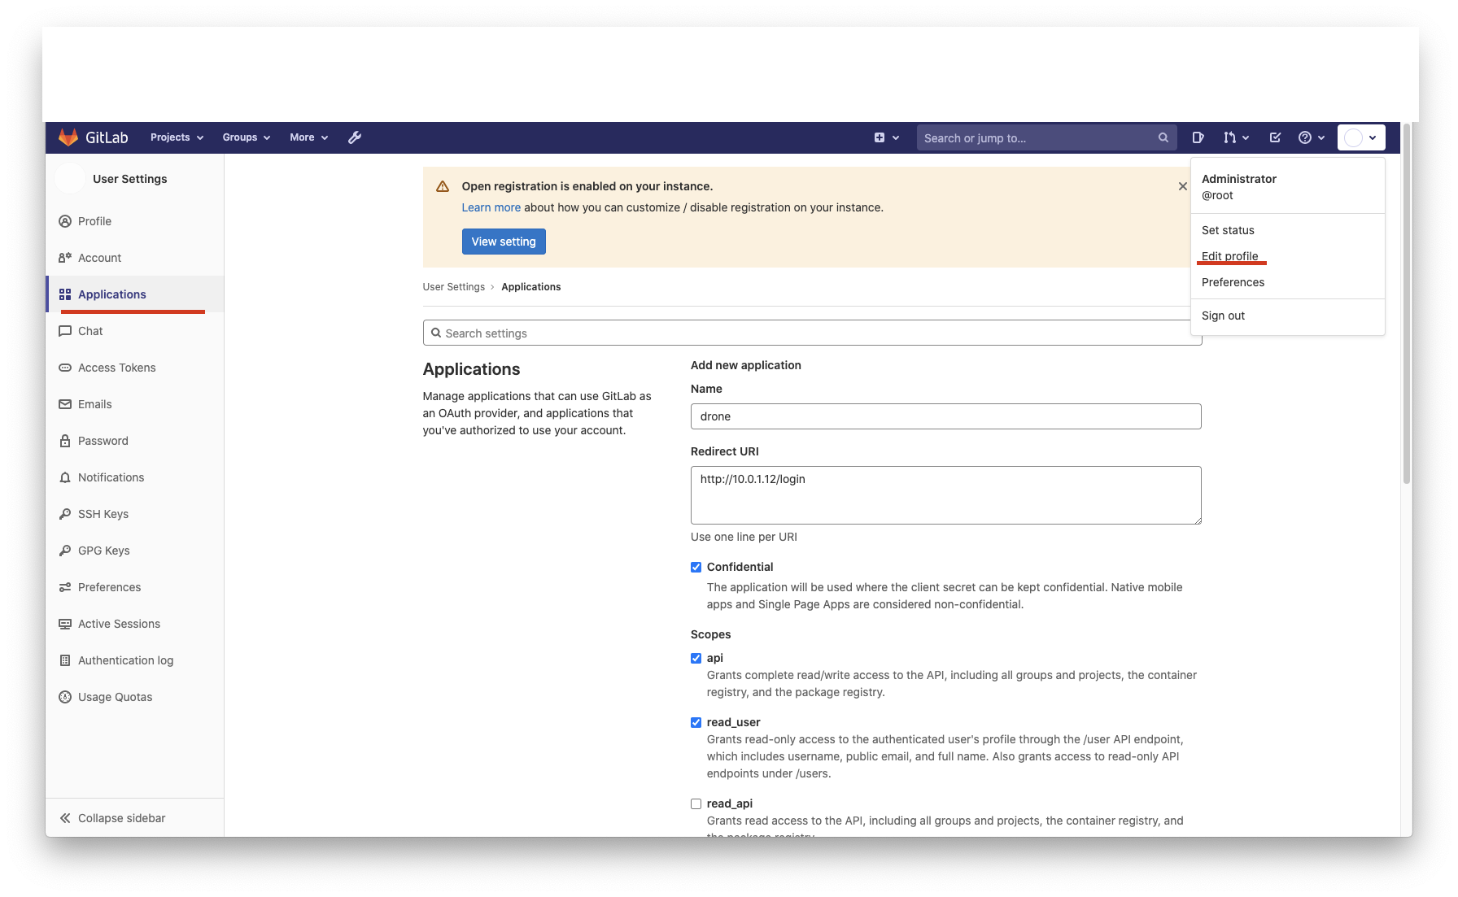This screenshot has height=897, width=1458.
Task: Click the Active Sessions monitor icon
Action: 65,624
